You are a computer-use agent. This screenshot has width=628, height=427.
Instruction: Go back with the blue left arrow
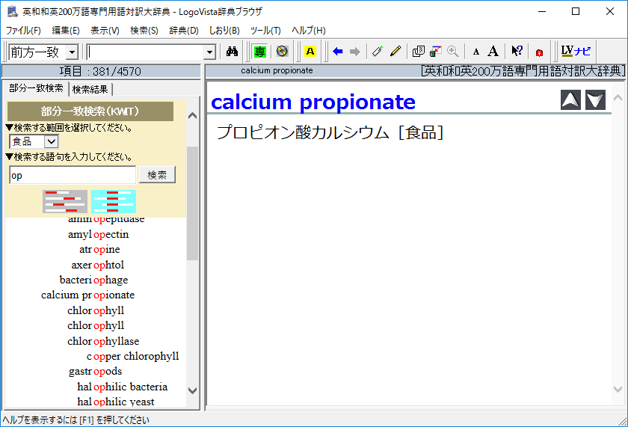coord(337,52)
